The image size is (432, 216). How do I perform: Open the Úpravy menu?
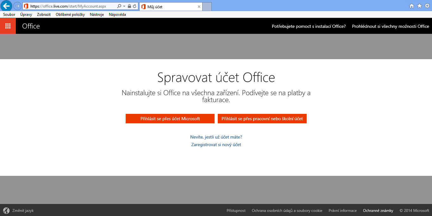(x=26, y=15)
